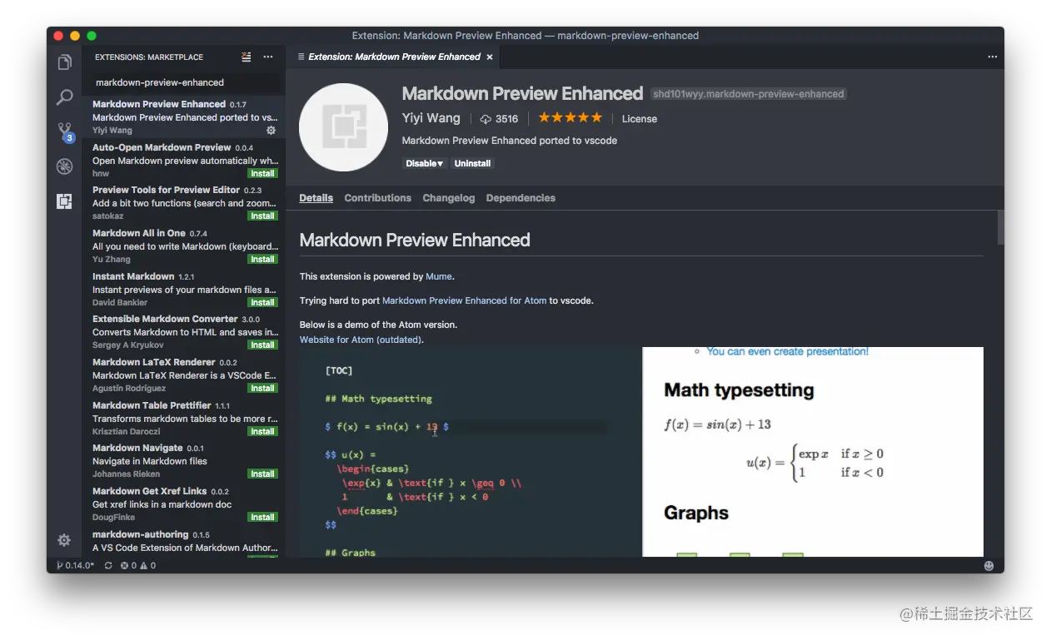This screenshot has height=640, width=1051.
Task: Select the Extensions icon in the activity bar
Action: coord(64,201)
